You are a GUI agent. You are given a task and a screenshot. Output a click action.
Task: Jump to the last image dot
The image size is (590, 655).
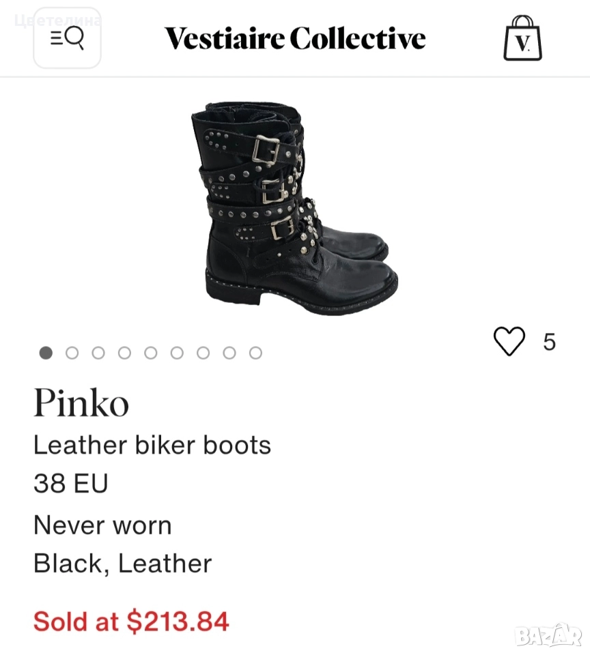click(255, 353)
